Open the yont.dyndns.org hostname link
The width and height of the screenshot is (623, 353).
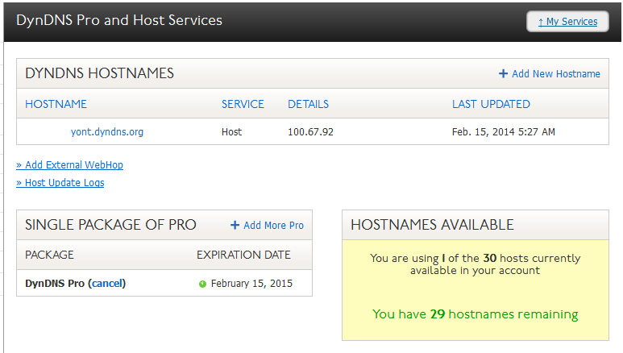[107, 131]
